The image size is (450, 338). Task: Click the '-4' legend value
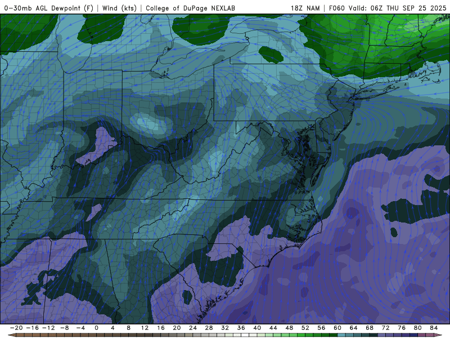[x=80, y=328]
